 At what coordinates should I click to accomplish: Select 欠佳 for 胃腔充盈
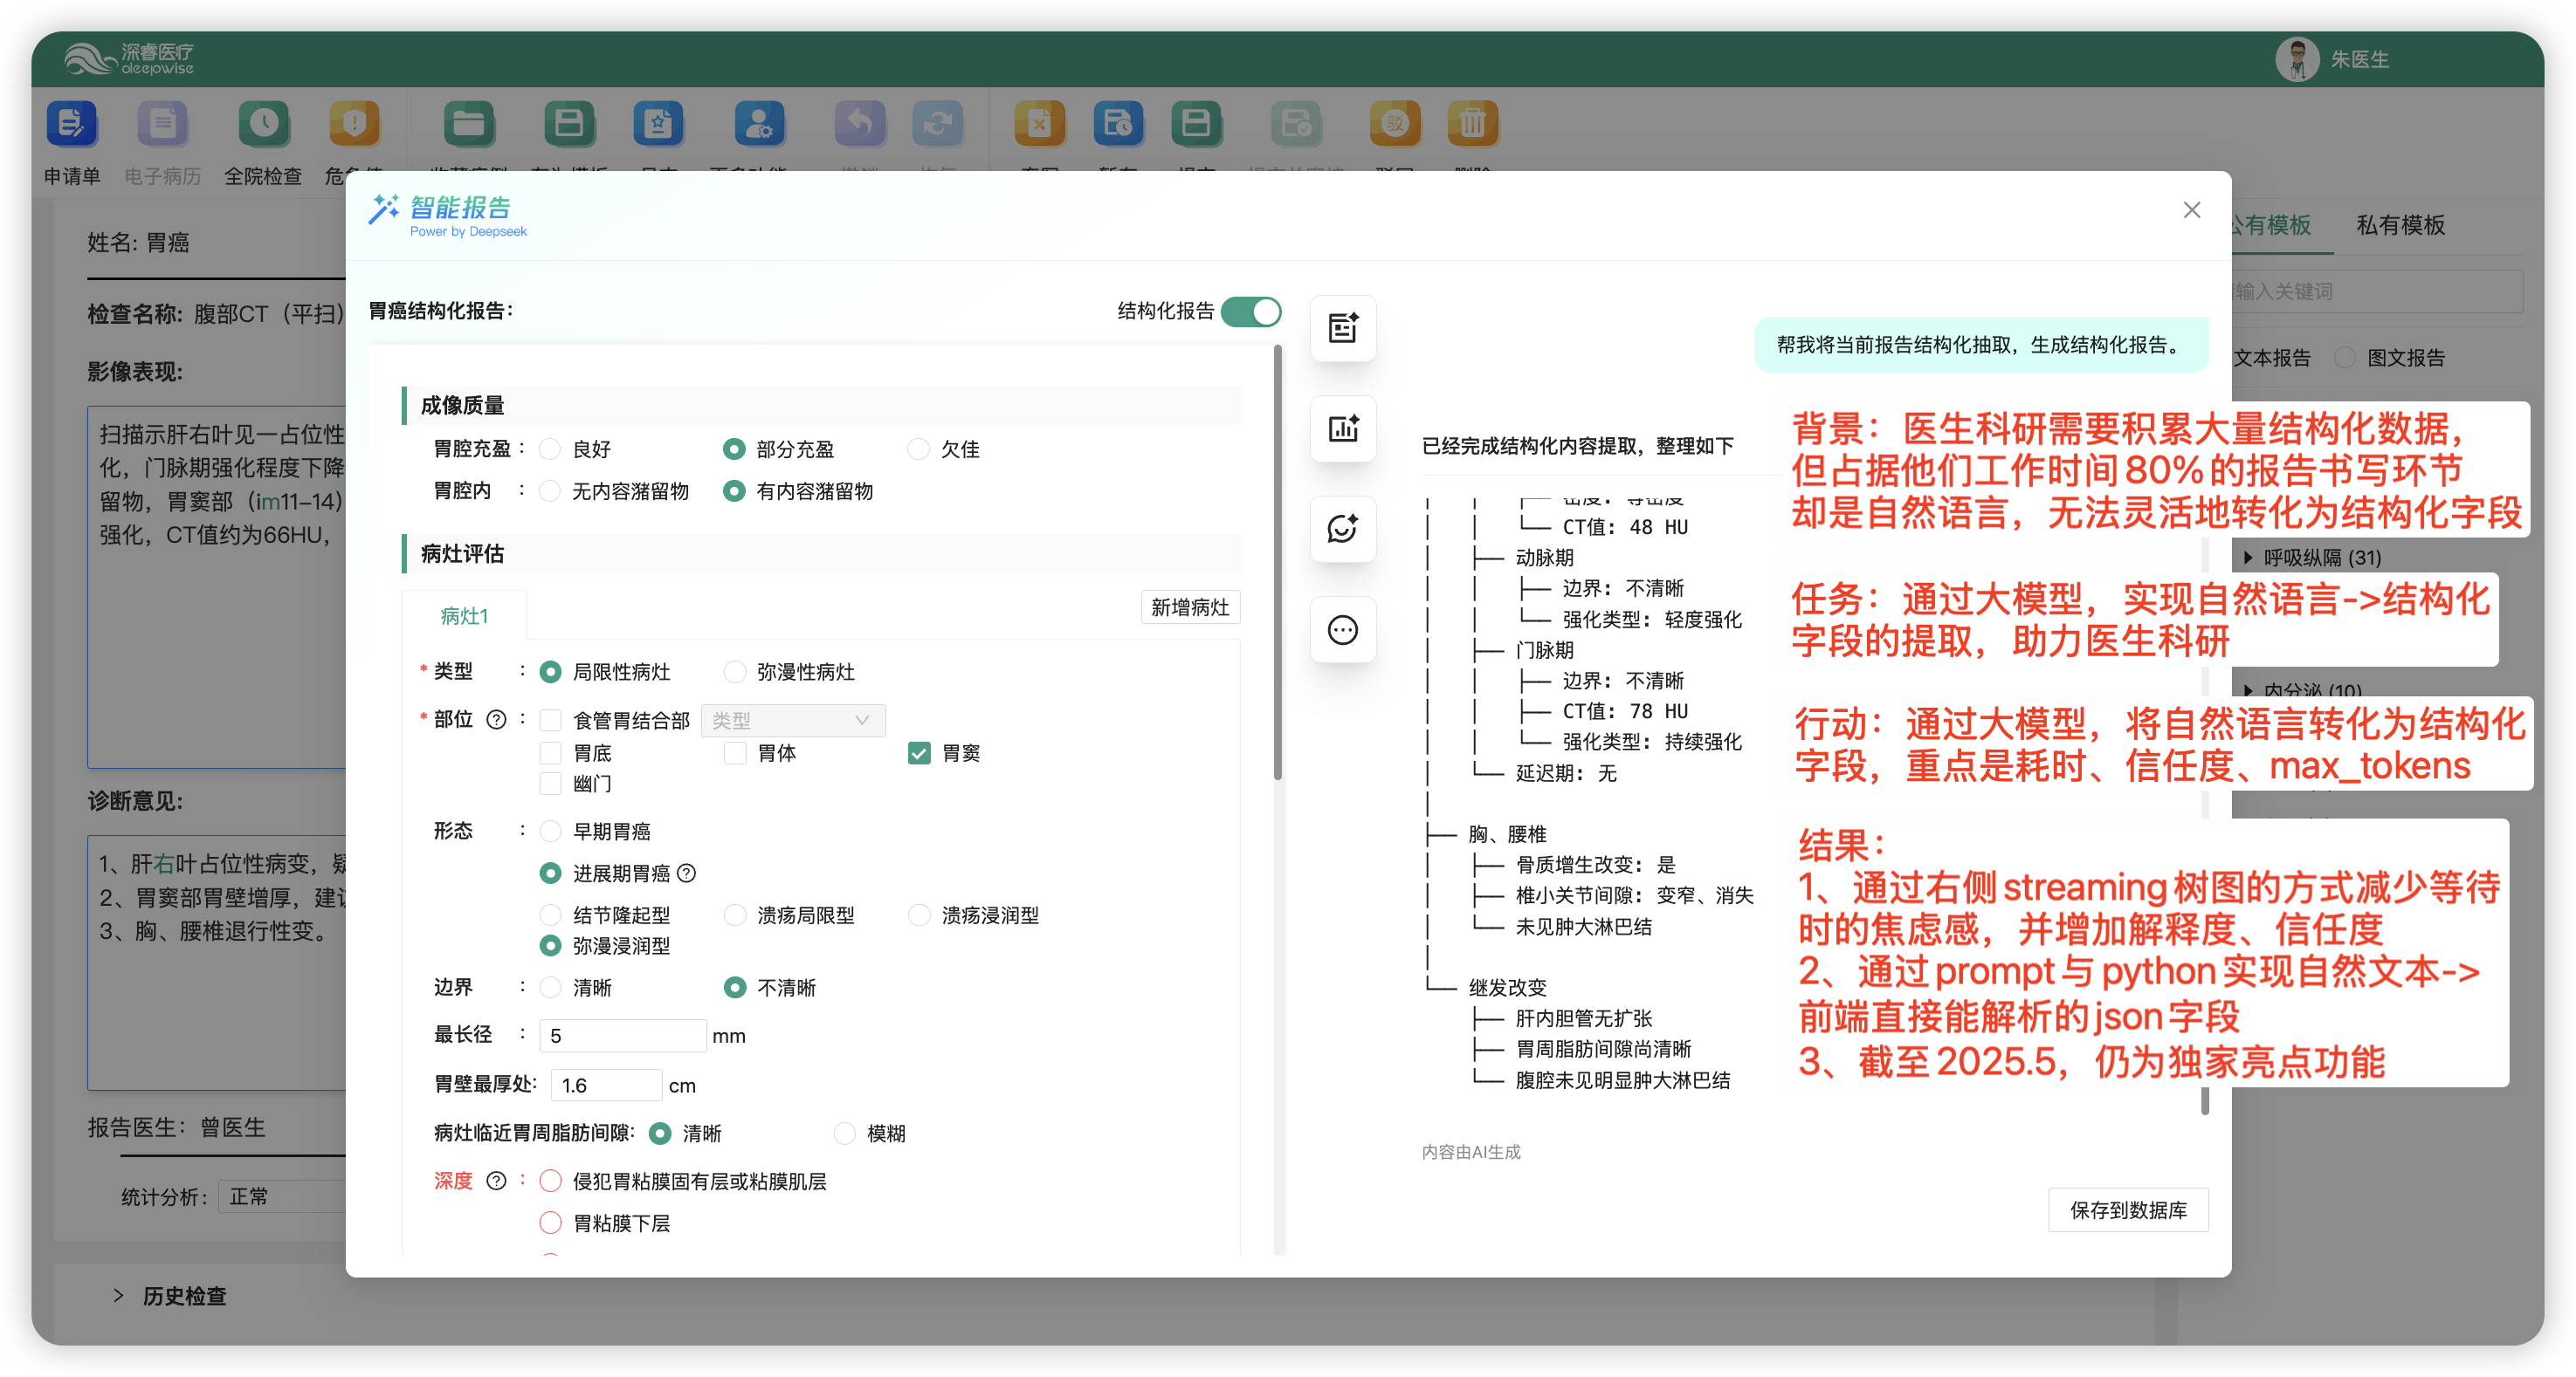(x=919, y=449)
